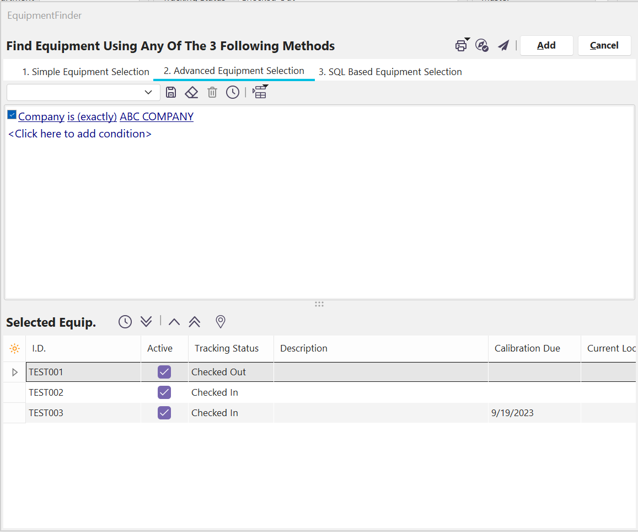Click the splitter grip between panels
The image size is (638, 532).
[319, 304]
